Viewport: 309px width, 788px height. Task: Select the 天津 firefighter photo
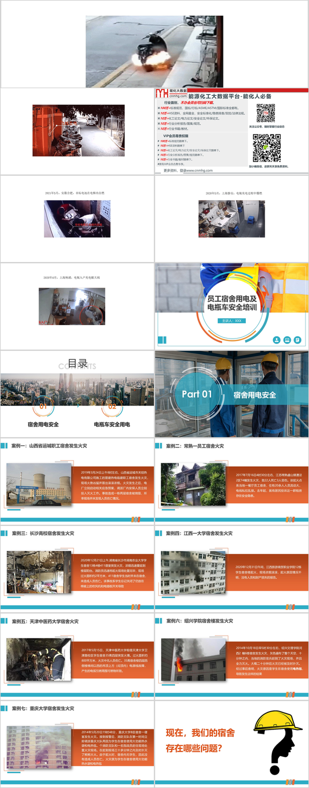pyautogui.click(x=39, y=660)
